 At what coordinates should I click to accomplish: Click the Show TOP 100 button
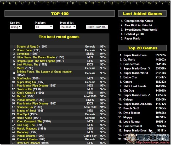(x=97, y=27)
